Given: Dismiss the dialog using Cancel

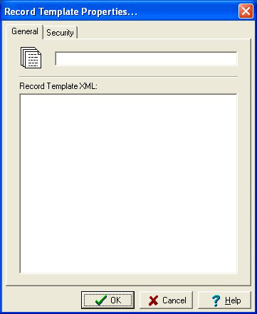Looking at the screenshot, I should pos(166,300).
